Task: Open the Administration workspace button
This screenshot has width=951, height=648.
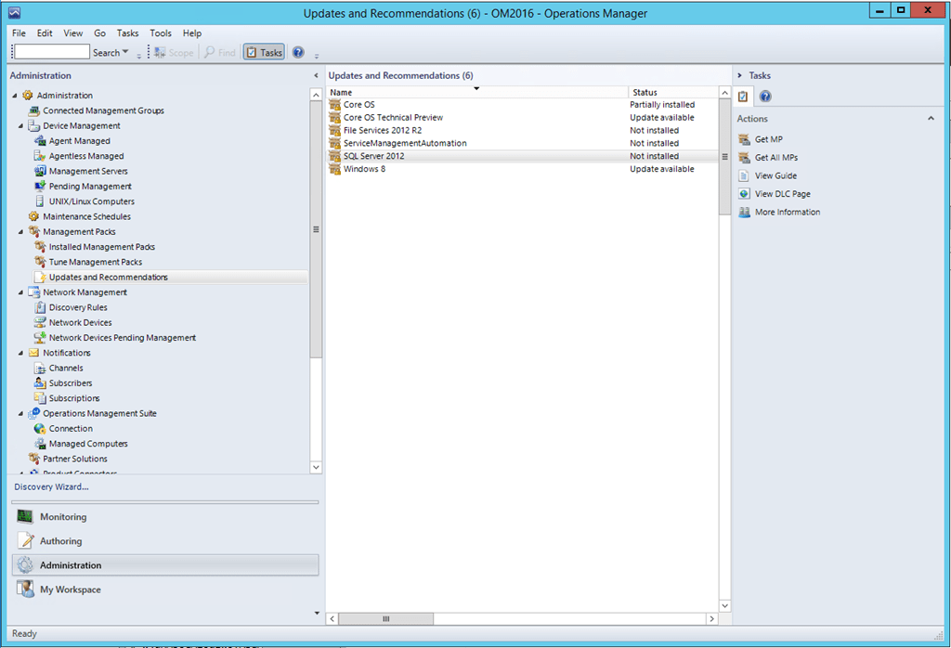Action: click(165, 565)
